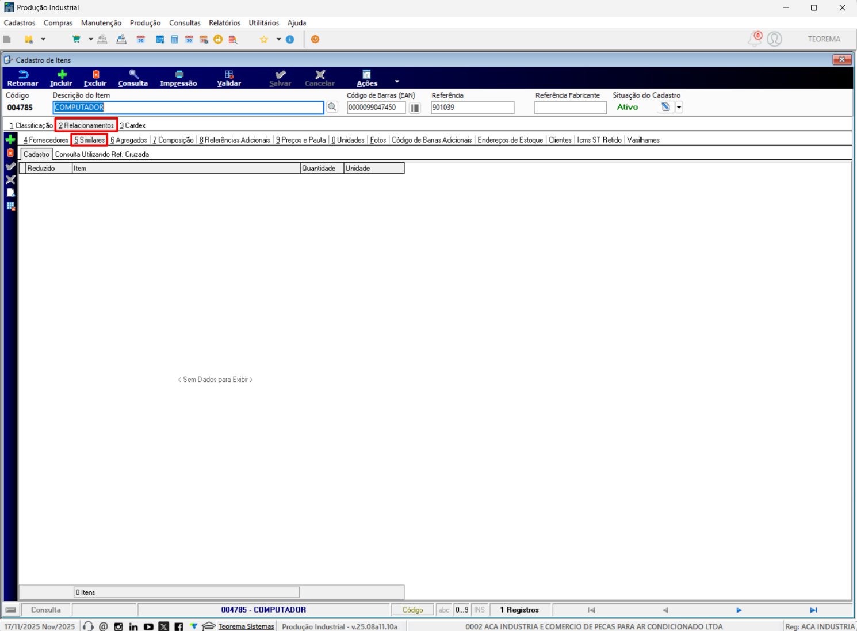Click the calculator icon in main toolbar
The width and height of the screenshot is (857, 631).
click(x=174, y=39)
